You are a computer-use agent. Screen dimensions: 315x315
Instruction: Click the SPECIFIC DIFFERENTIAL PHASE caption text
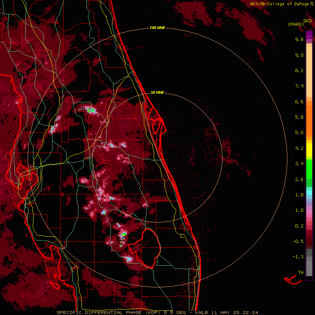coord(99,313)
